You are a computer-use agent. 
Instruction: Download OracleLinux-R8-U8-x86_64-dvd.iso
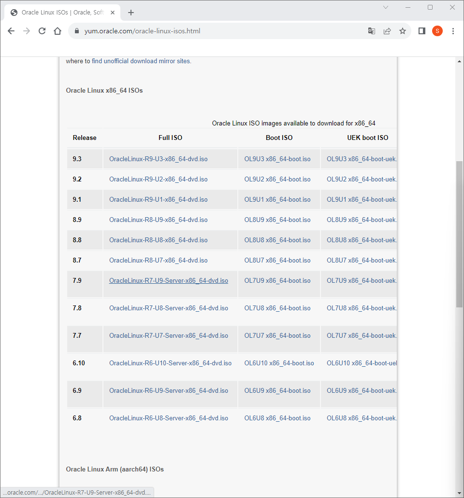pyautogui.click(x=159, y=240)
